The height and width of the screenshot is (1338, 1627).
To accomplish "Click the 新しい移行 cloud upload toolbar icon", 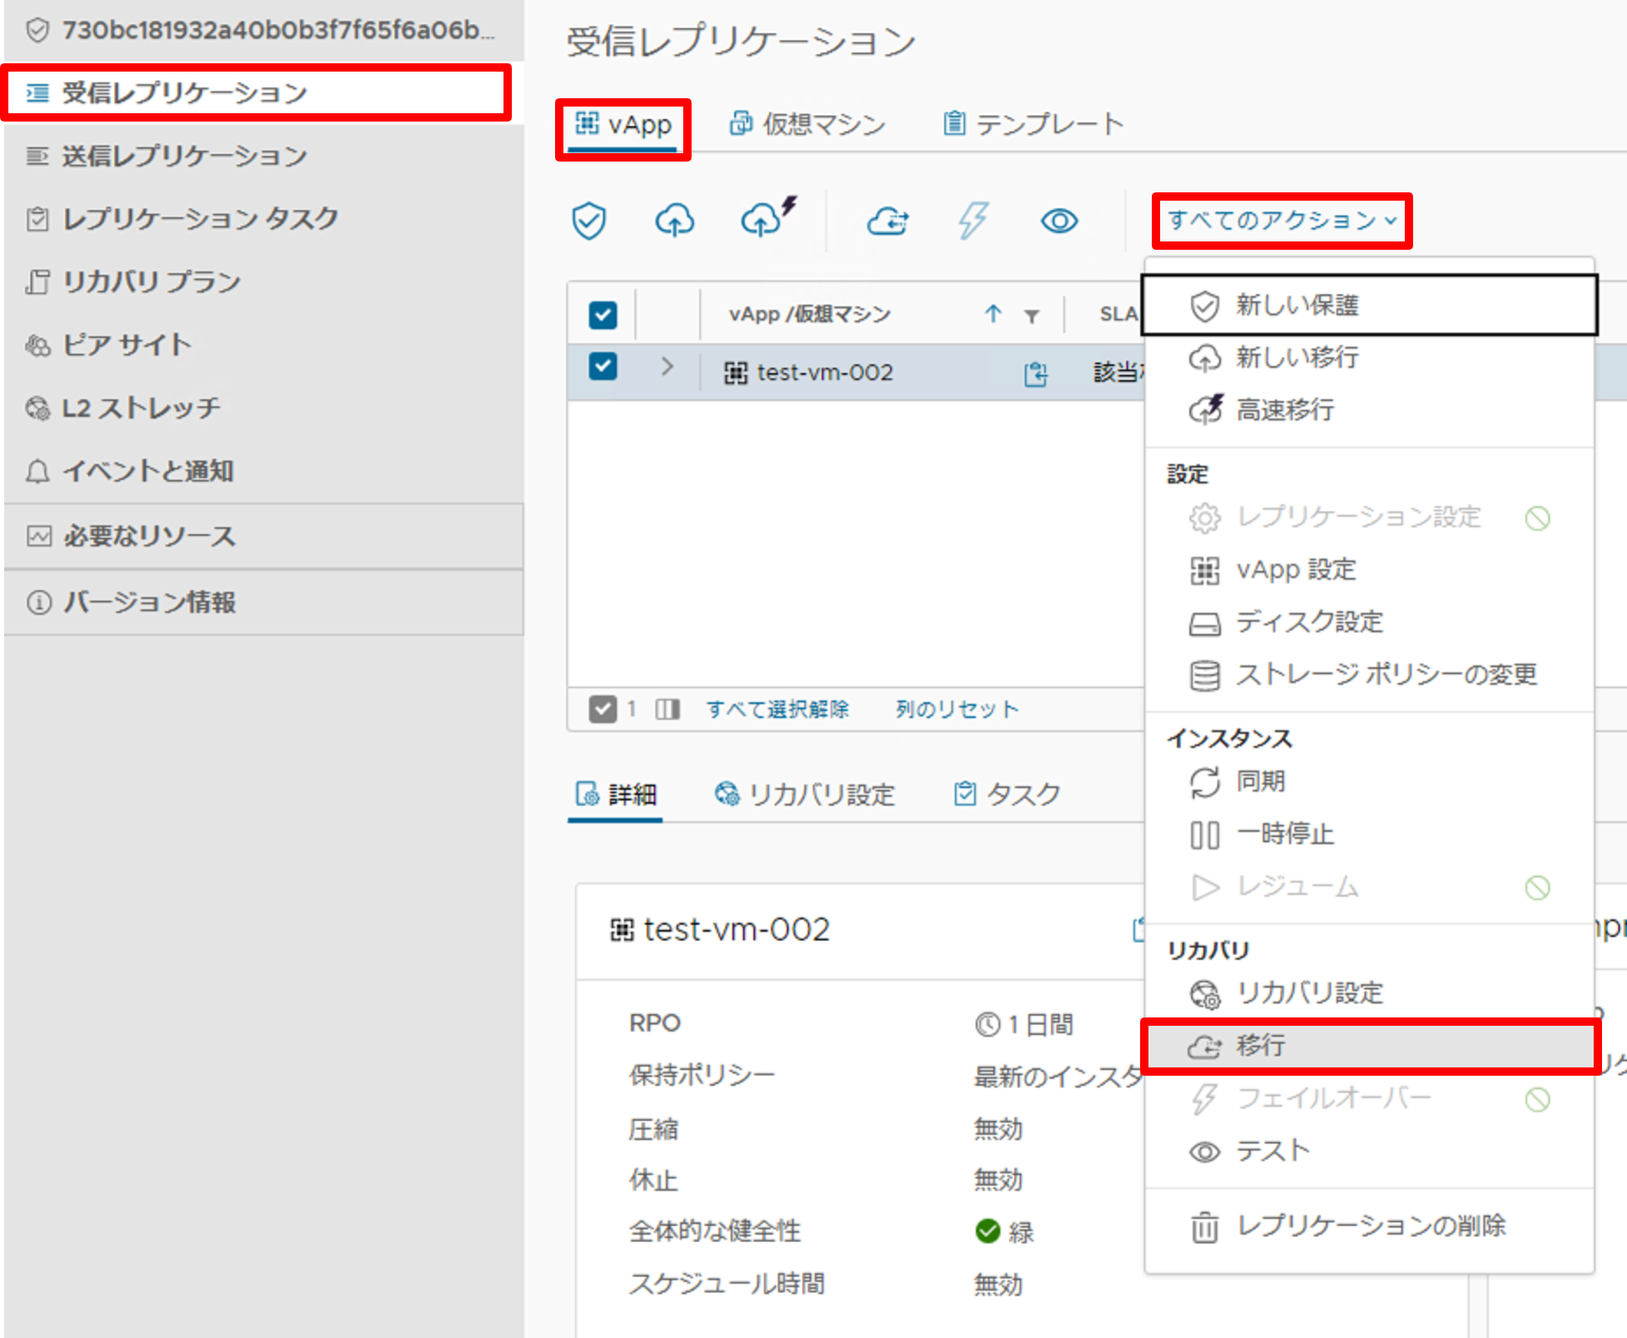I will tap(675, 220).
